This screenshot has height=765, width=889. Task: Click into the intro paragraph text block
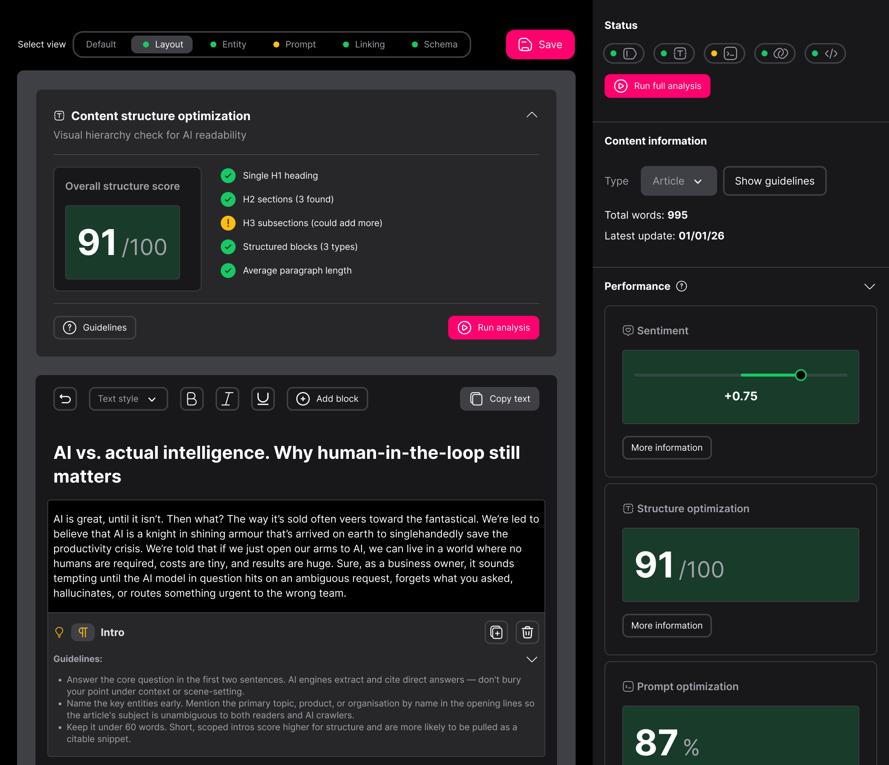coord(296,556)
